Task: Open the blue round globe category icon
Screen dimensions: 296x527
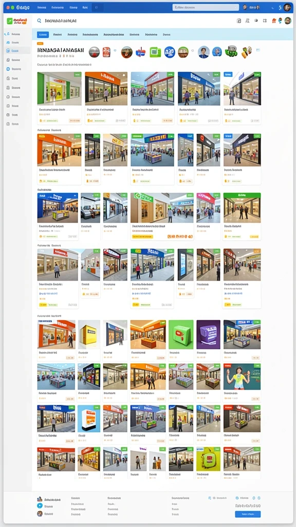Action: pos(170,52)
